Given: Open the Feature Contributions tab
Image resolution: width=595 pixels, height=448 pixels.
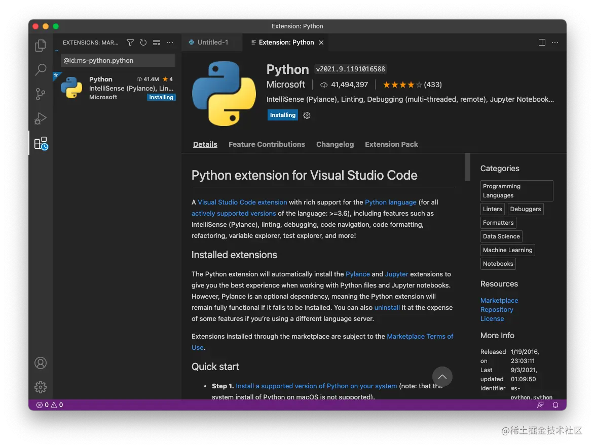Looking at the screenshot, I should (267, 144).
